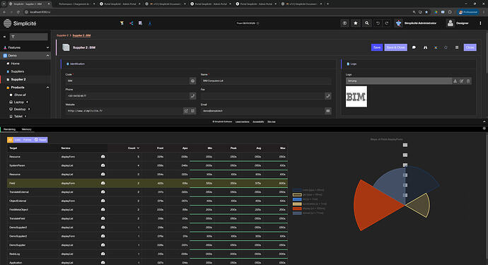Click the Legal mentions footer link
This screenshot has width=488, height=265.
point(242,122)
